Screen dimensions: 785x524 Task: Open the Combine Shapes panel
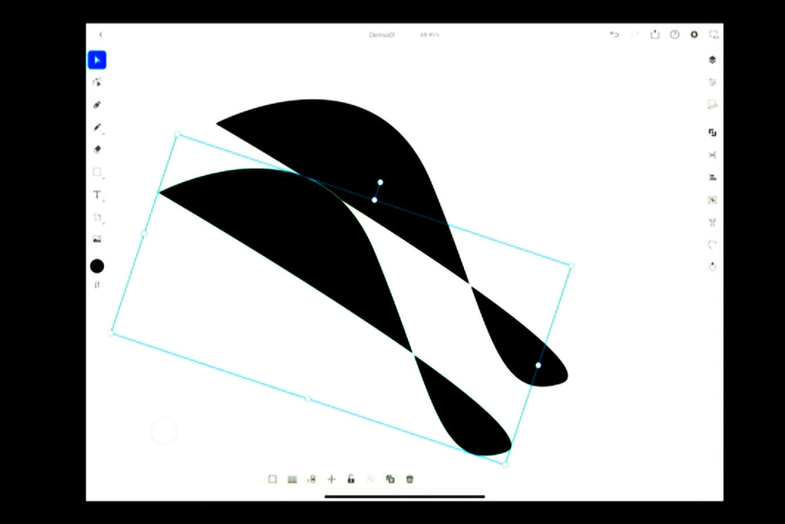(x=712, y=133)
